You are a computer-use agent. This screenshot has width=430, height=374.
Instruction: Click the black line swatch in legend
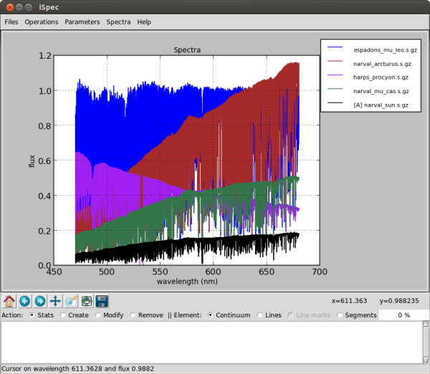point(335,102)
